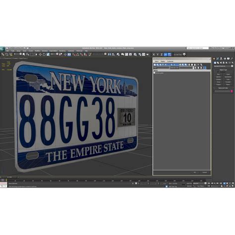Restrict transform to XY plane
This screenshot has height=235, width=235.
(x=165, y=54)
